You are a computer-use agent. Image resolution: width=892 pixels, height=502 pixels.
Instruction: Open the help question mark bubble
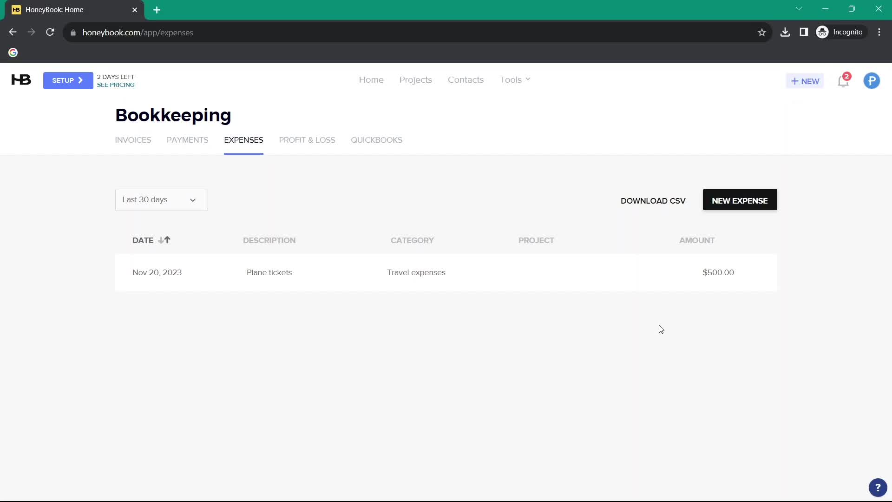[x=878, y=488]
